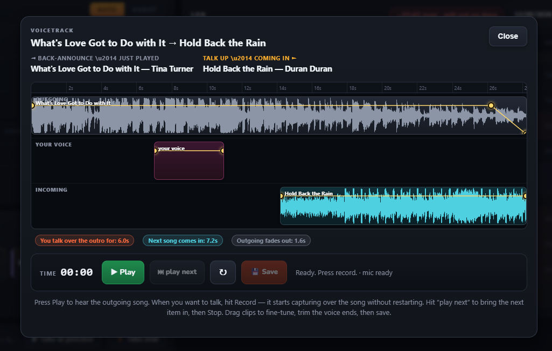Click the Save button with floppy icon
The height and width of the screenshot is (351, 552).
pyautogui.click(x=264, y=272)
